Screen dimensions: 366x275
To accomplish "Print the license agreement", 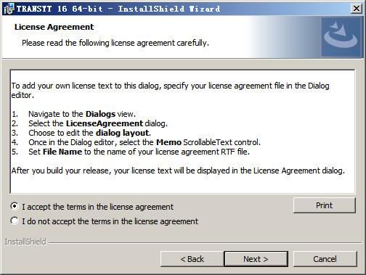I will [x=325, y=205].
